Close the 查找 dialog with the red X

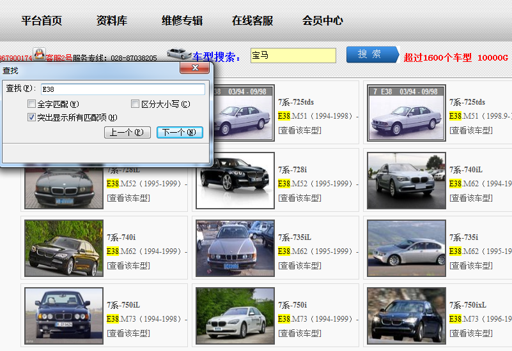click(x=195, y=68)
